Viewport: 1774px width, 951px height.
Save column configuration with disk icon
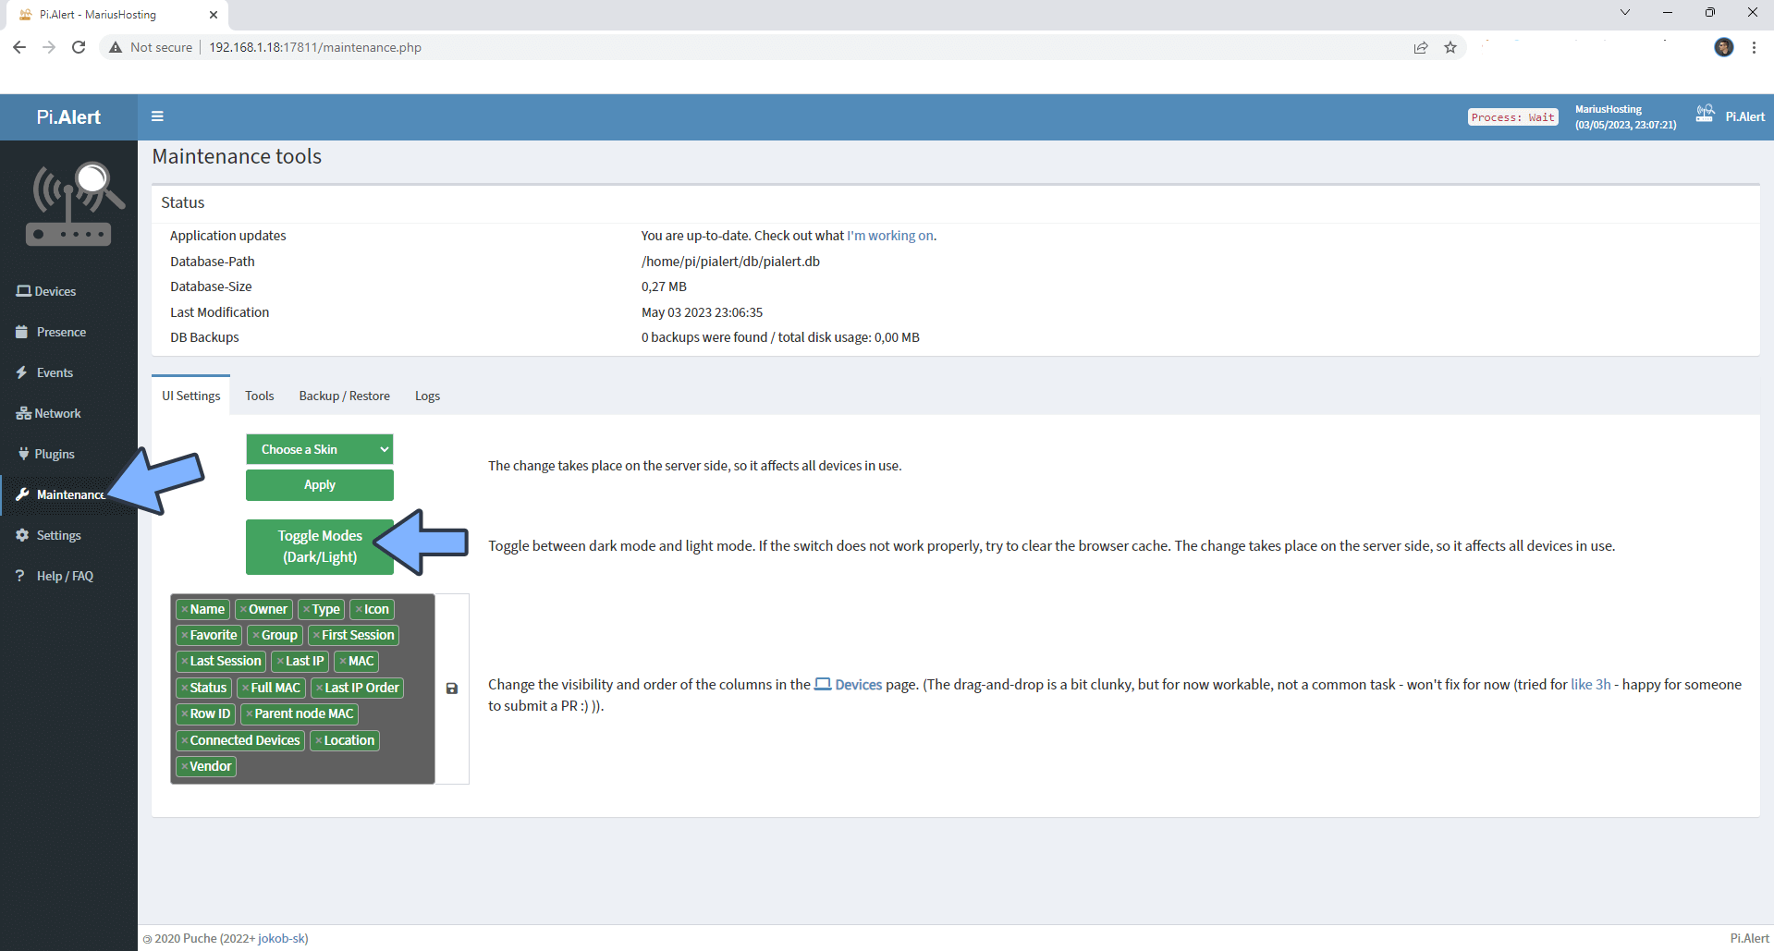(x=452, y=689)
